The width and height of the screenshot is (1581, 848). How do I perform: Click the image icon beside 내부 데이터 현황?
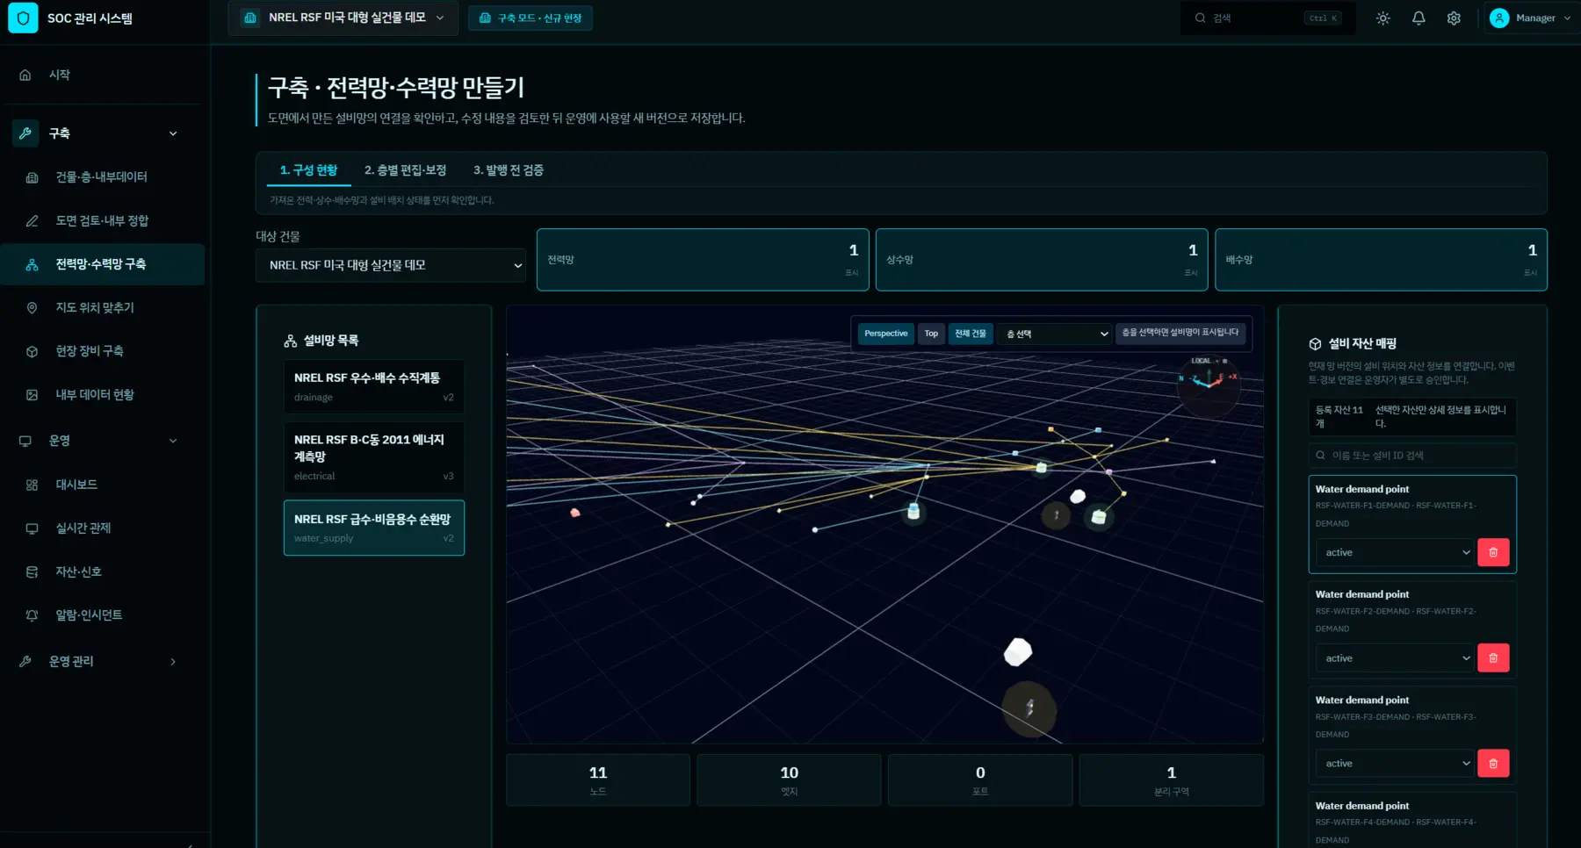(32, 395)
